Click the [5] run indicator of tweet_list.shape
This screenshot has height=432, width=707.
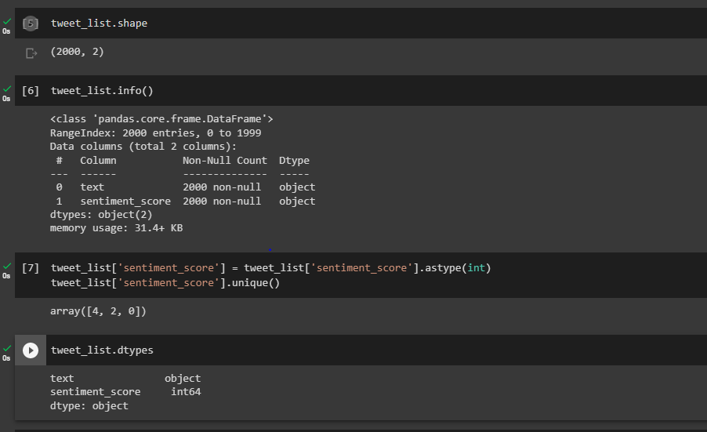coord(31,24)
